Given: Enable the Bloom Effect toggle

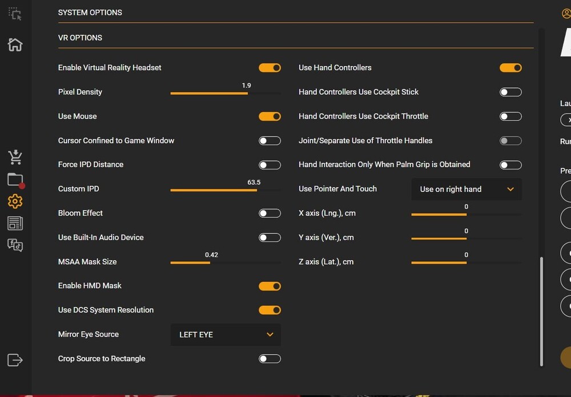Looking at the screenshot, I should point(270,213).
